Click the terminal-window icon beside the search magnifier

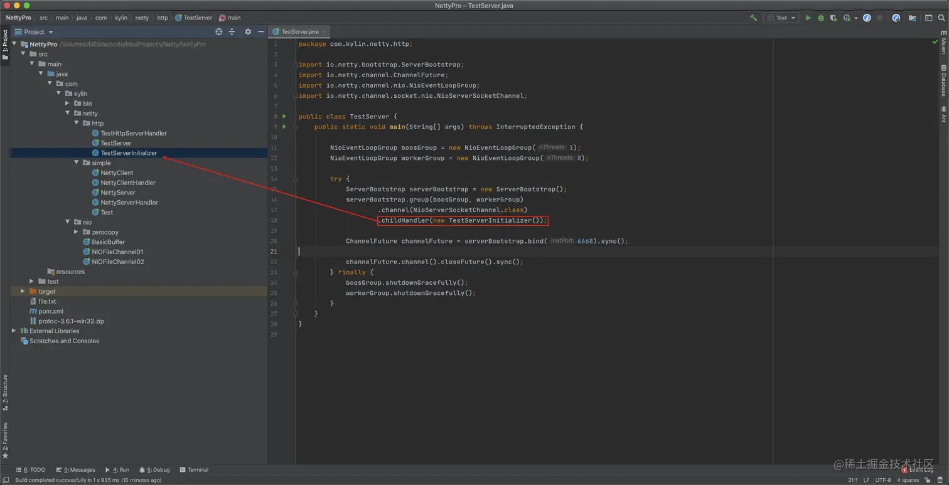tap(928, 18)
